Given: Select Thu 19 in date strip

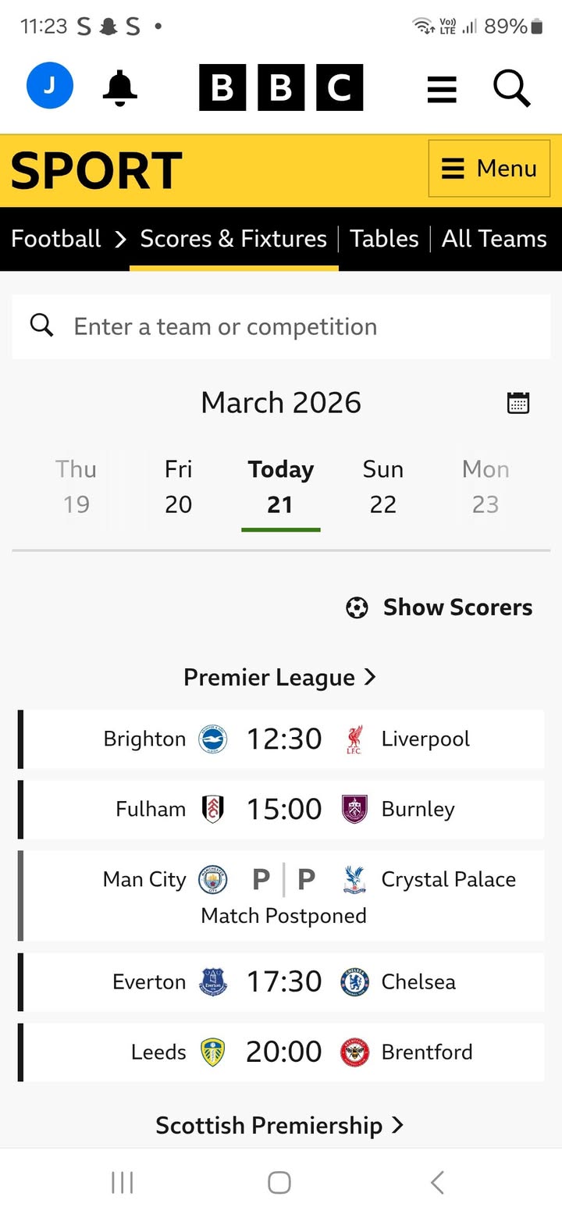Looking at the screenshot, I should point(76,486).
